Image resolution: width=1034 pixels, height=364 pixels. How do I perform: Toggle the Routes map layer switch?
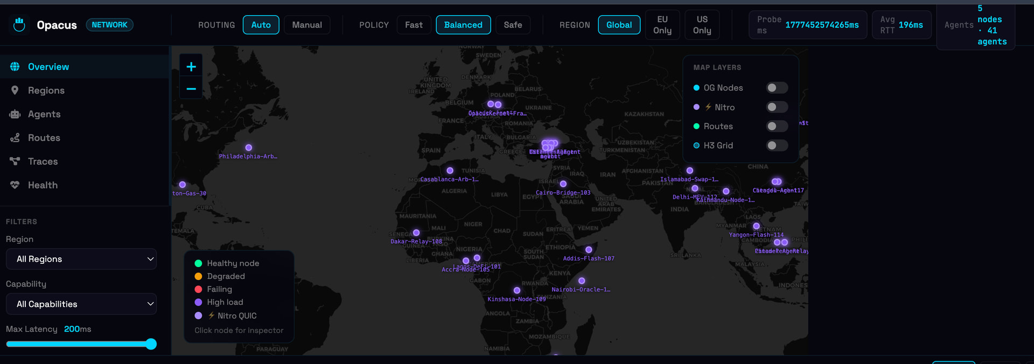click(x=777, y=126)
